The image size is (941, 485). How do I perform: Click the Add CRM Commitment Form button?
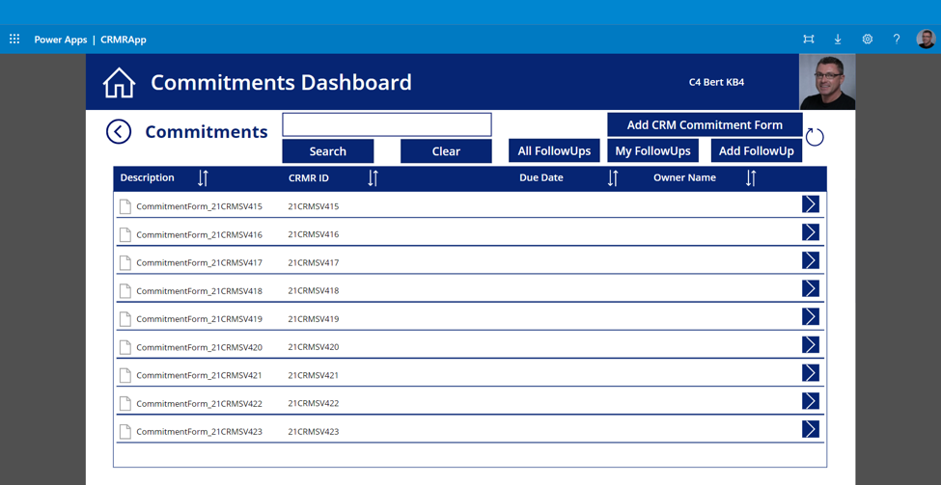[x=705, y=124]
